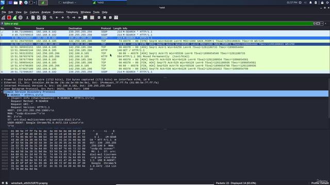This screenshot has height=185, width=330.
Task: Open the Help menu
Action: coord(105,12)
